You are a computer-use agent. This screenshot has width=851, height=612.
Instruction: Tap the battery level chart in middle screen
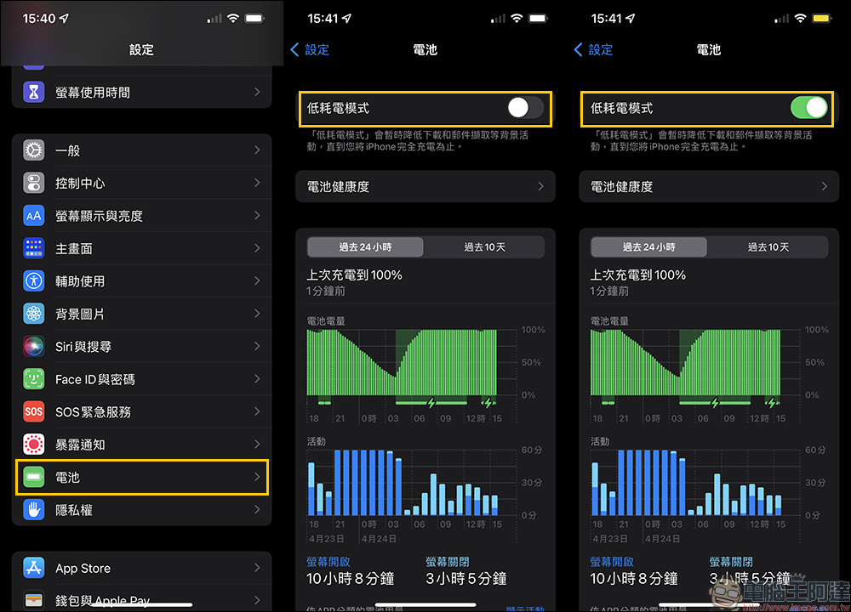[x=402, y=362]
